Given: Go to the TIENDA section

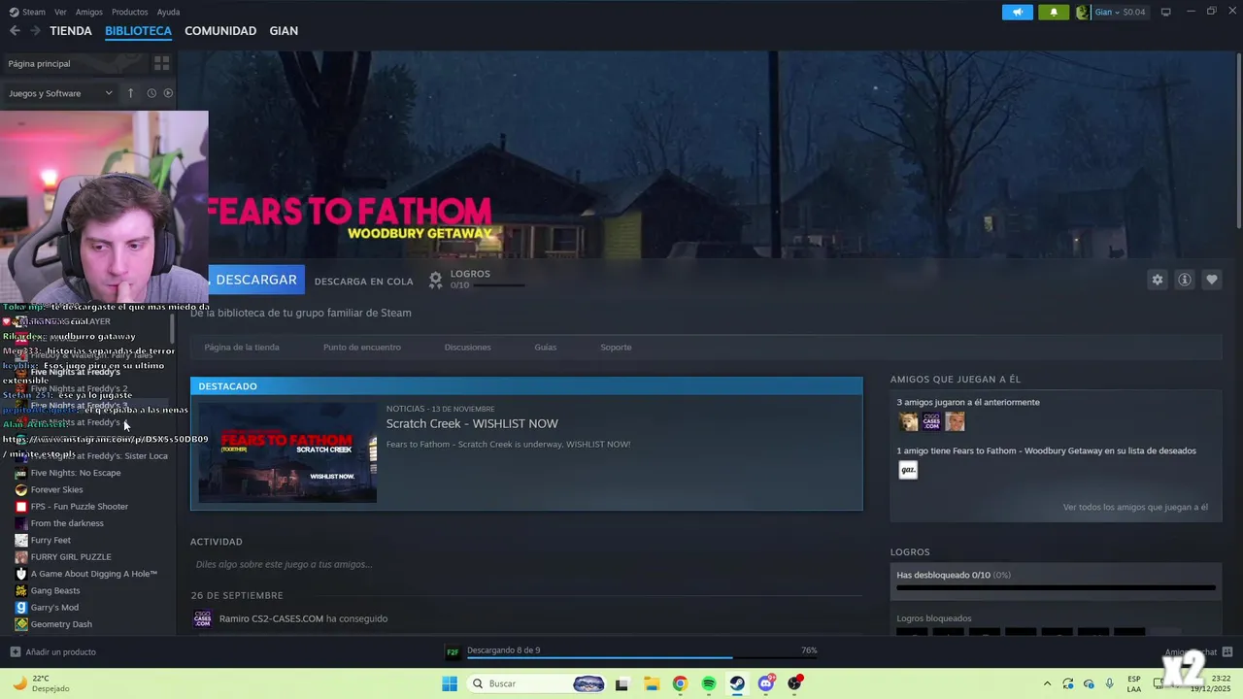Looking at the screenshot, I should pos(71,31).
